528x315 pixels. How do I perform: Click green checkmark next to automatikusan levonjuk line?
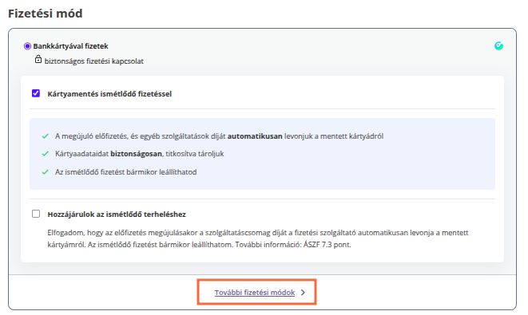pos(45,136)
